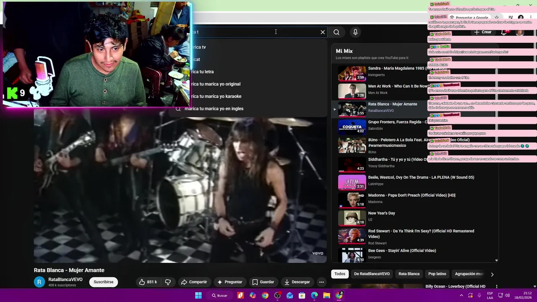Open Windows taskbar Buscar search
Screen dimensions: 537x302
(220, 295)
